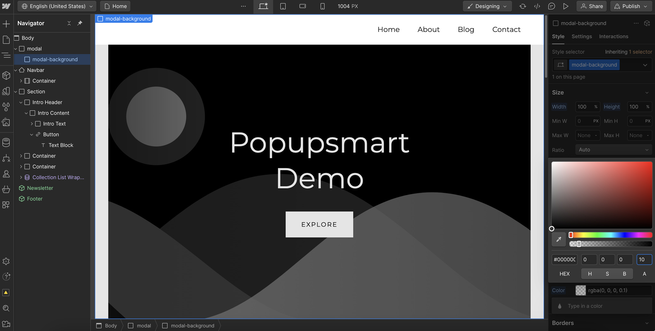Open the video tutorials icon
655x331 pixels.
pyautogui.click(x=6, y=324)
